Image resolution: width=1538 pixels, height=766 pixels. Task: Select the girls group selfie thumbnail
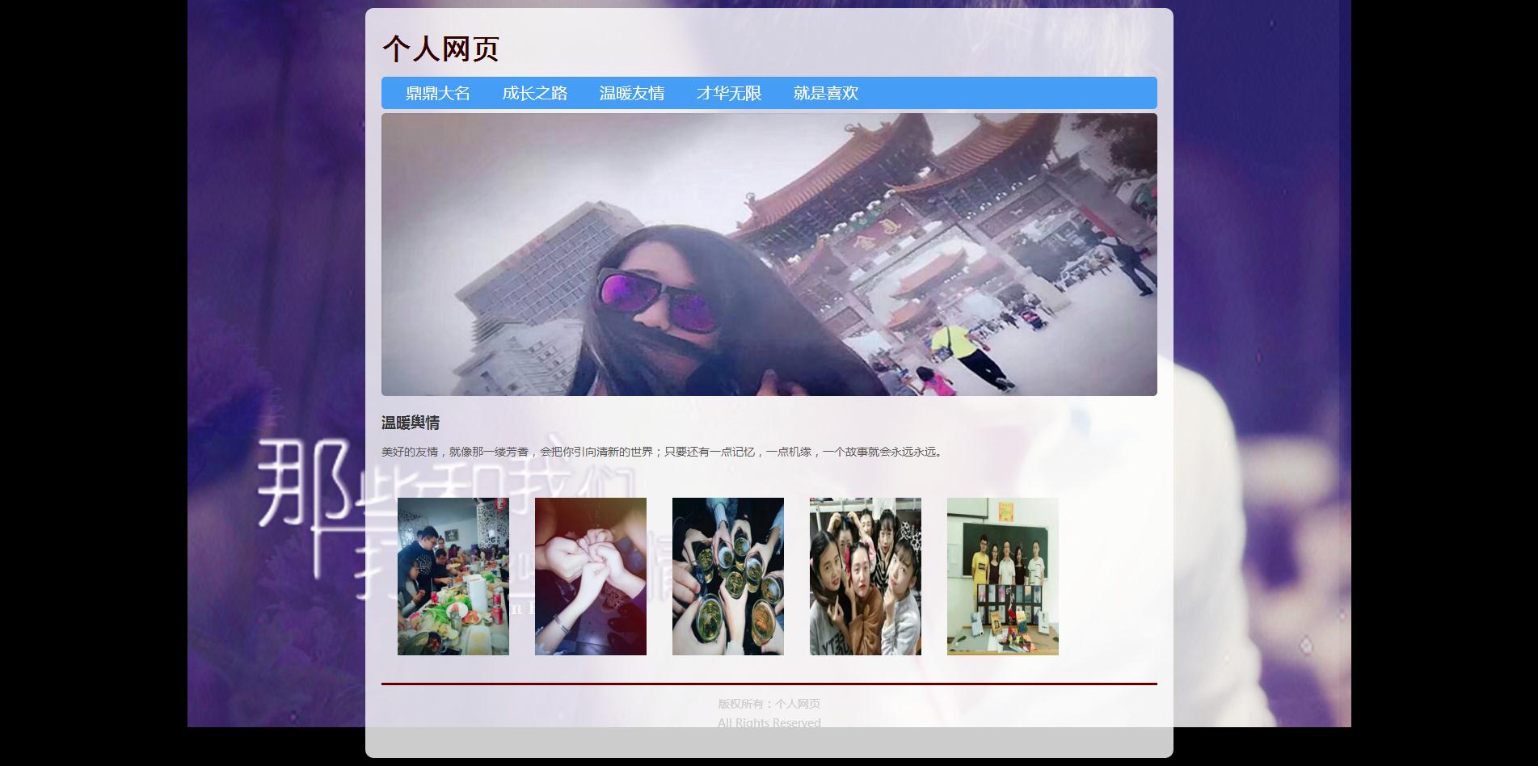pyautogui.click(x=865, y=576)
